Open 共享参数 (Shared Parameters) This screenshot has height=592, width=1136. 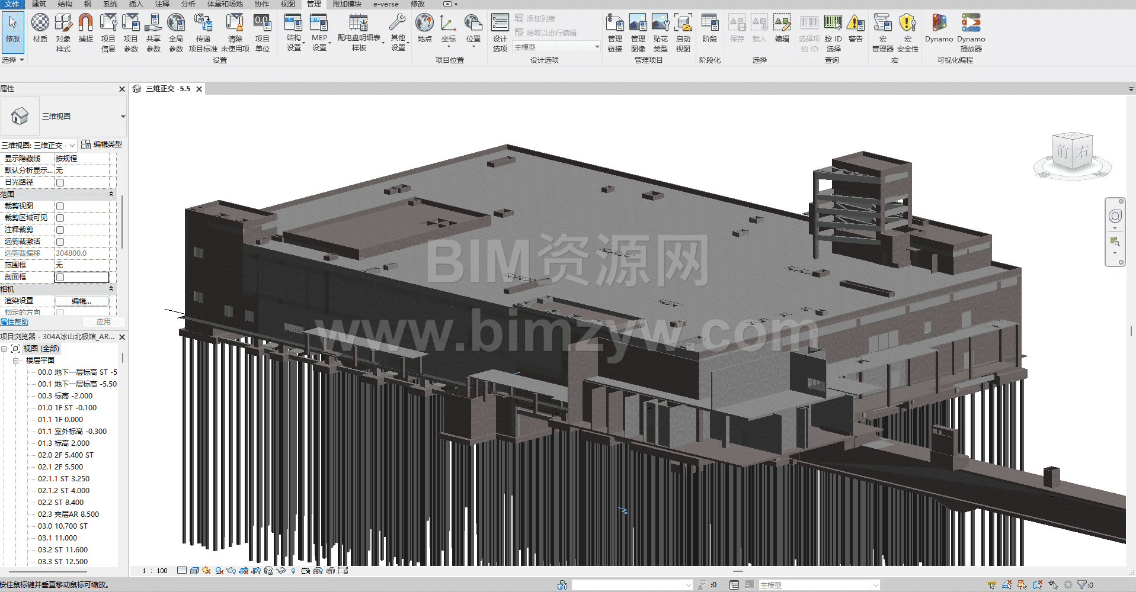(x=153, y=33)
